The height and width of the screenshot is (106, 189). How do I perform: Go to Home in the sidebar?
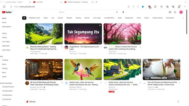coord(4,18)
